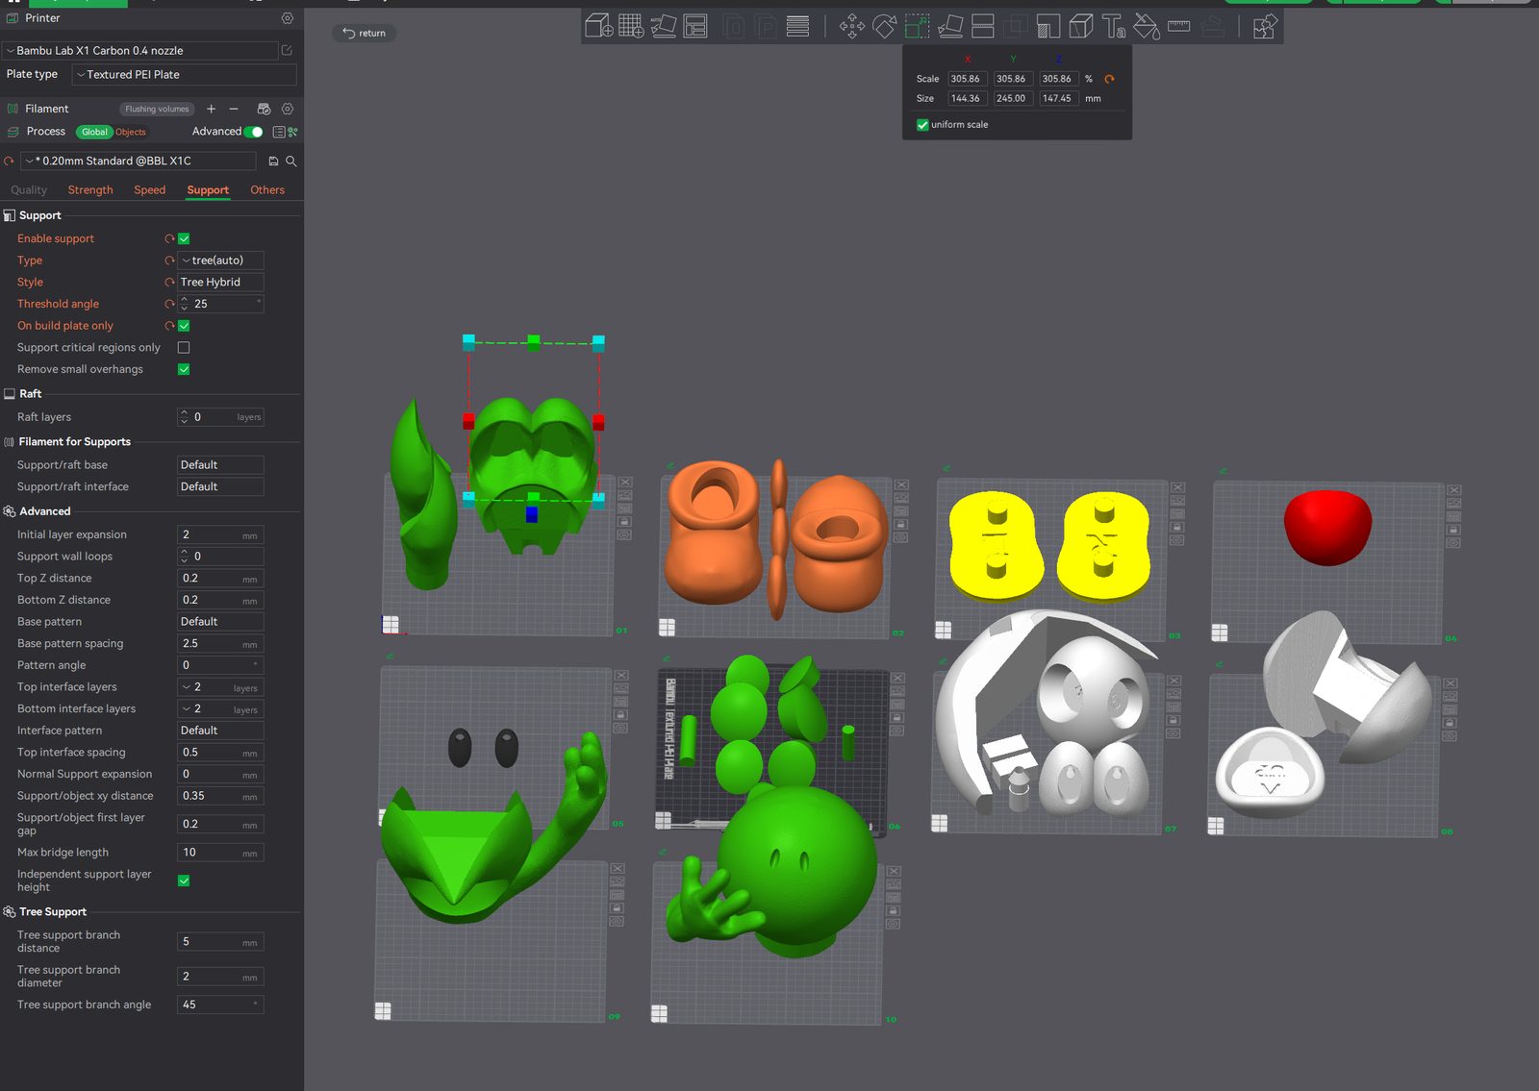
Task: Open Support/raft base filament dropdown
Action: point(220,465)
